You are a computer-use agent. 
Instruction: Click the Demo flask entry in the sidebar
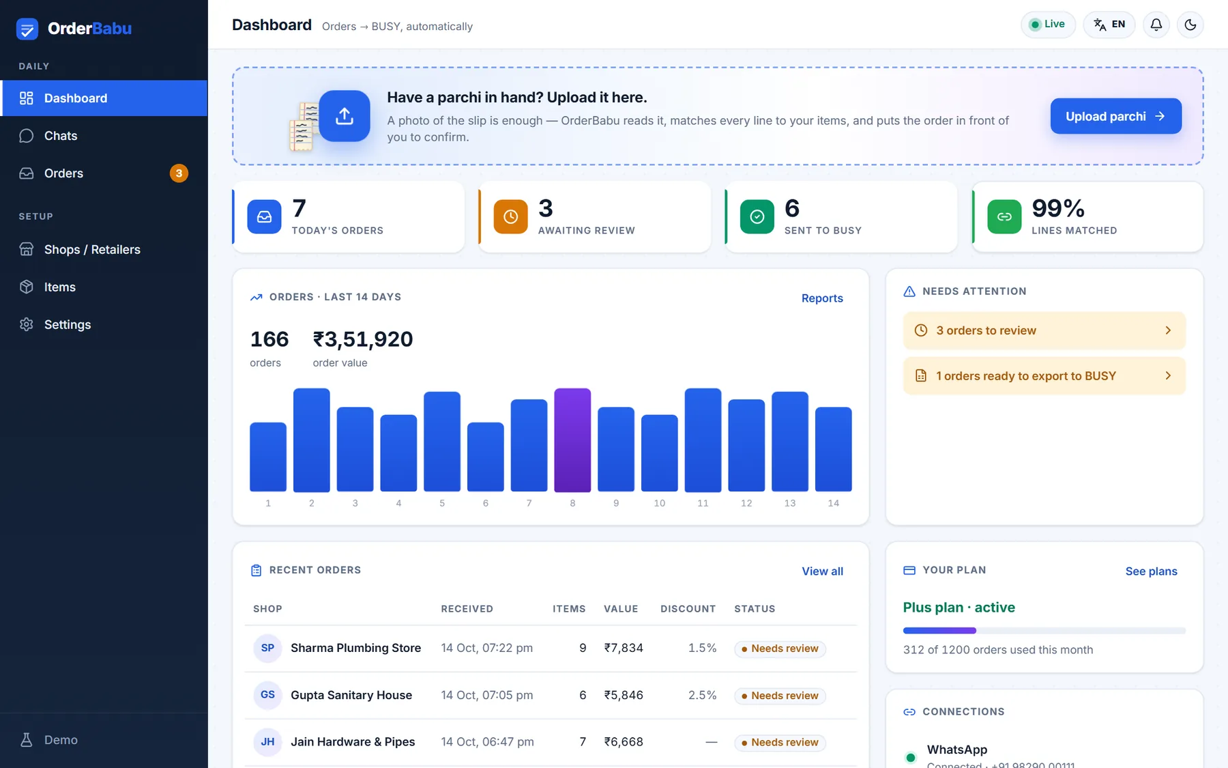104,740
